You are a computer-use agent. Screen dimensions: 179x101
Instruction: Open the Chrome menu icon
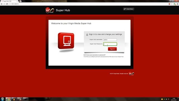click(178, 4)
